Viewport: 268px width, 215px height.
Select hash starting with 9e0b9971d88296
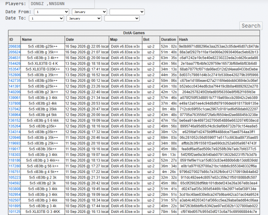tap(219, 46)
